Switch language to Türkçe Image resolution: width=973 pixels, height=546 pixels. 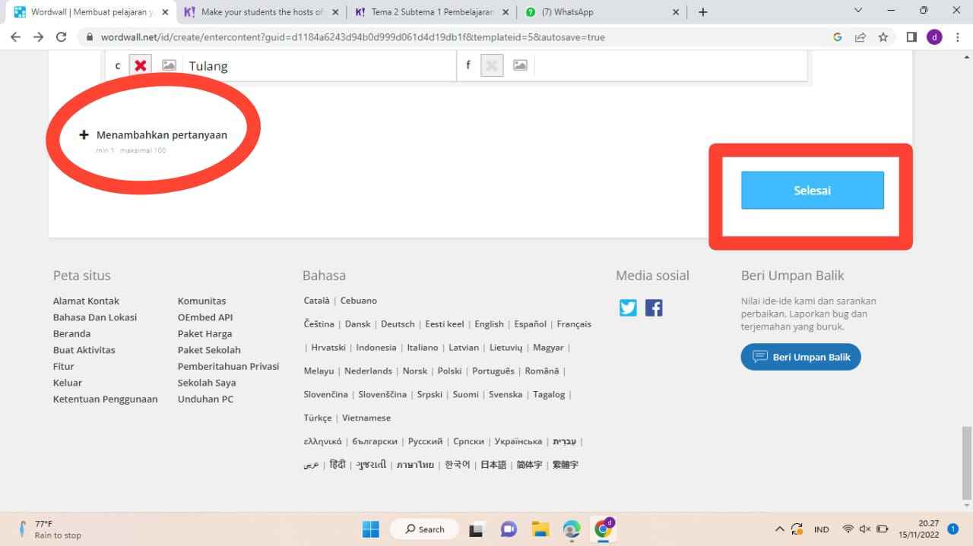[x=318, y=418]
